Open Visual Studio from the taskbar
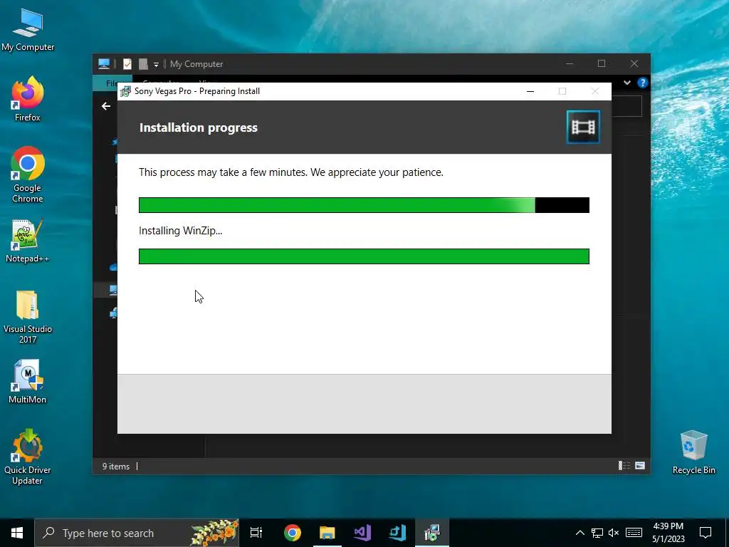Viewport: 729px width, 547px height. tap(362, 533)
